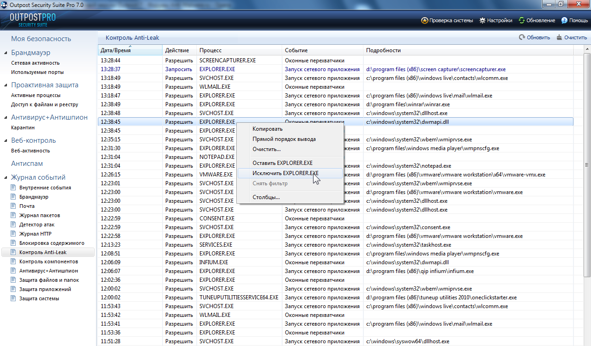Open Столбцы... from the context menu
This screenshot has width=591, height=346.
coord(290,197)
